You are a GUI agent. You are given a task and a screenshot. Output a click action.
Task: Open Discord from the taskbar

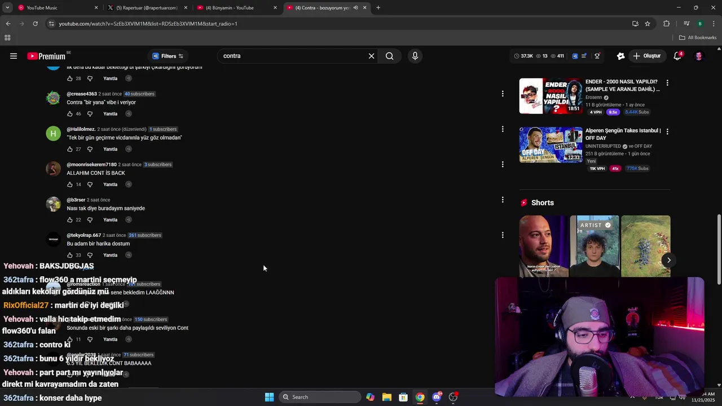pos(437,397)
